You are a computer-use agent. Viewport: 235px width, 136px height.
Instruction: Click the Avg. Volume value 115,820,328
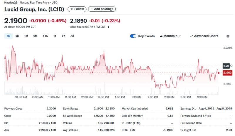[106, 130]
